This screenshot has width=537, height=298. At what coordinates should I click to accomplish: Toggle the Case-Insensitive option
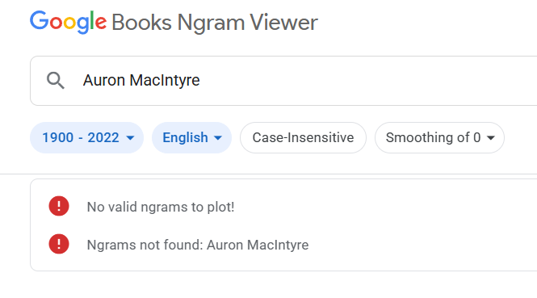pyautogui.click(x=303, y=138)
